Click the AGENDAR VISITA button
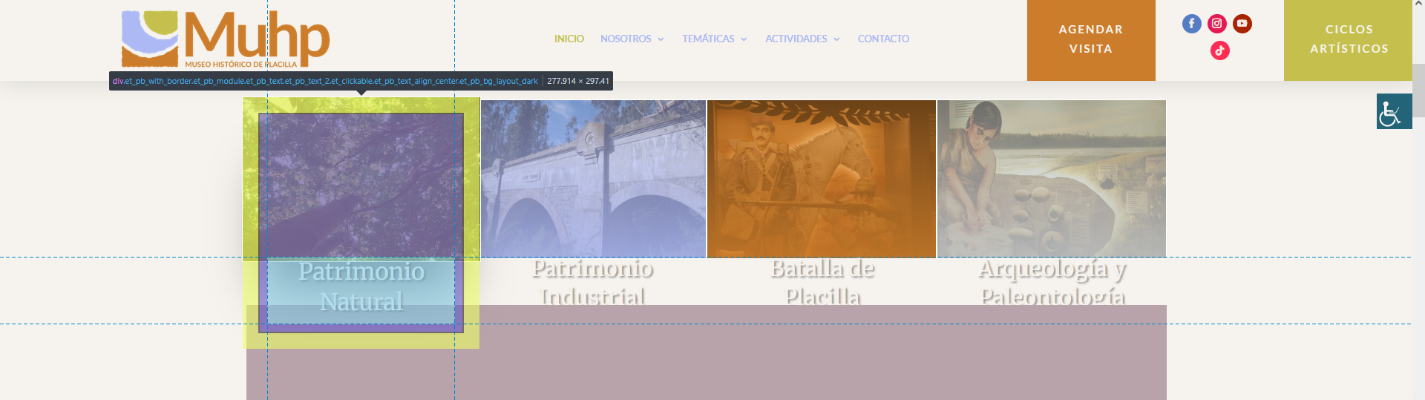 pyautogui.click(x=1091, y=40)
